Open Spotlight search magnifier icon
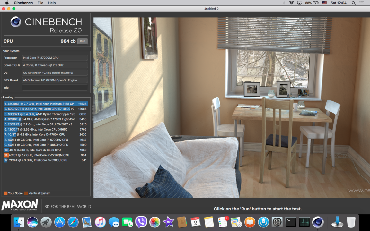370x231 pixels. (354, 3)
